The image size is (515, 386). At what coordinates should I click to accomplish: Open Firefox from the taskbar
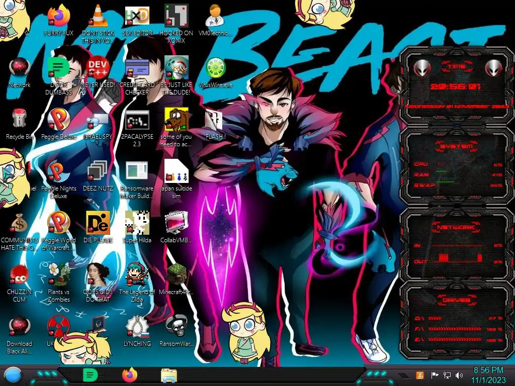click(130, 375)
